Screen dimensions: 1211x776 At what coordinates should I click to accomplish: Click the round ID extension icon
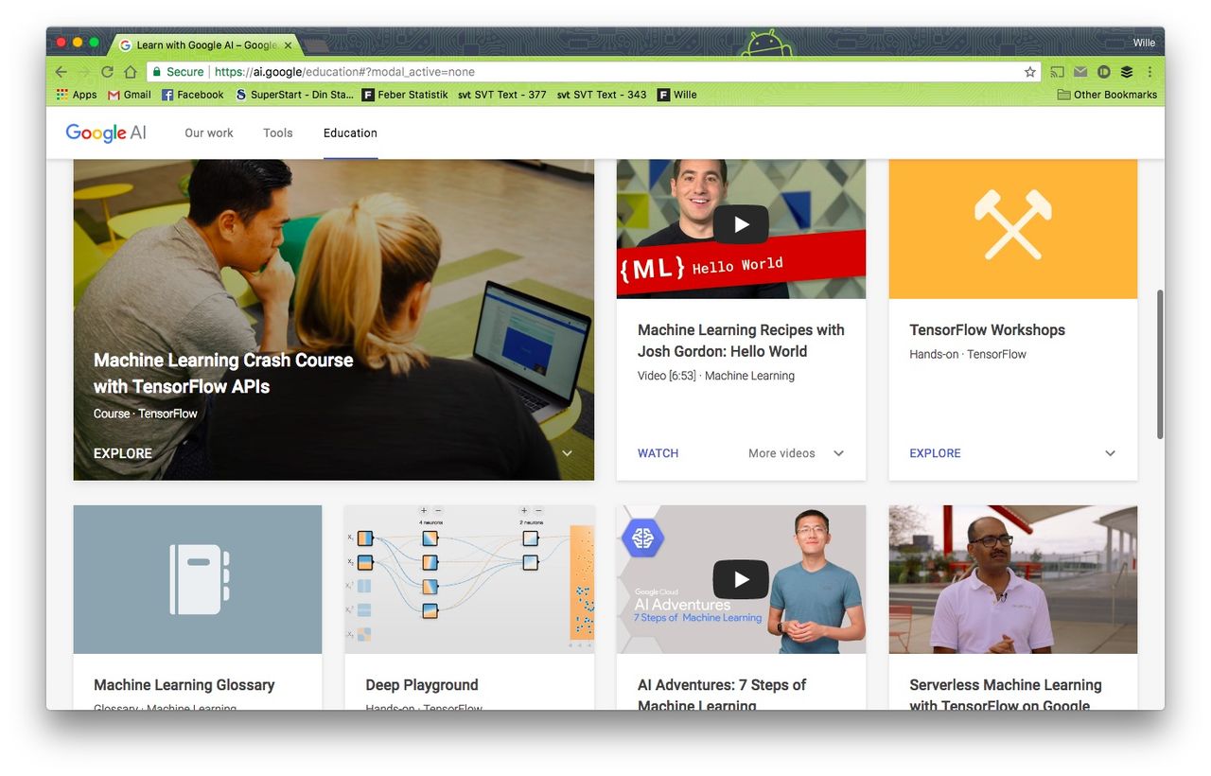(1103, 72)
